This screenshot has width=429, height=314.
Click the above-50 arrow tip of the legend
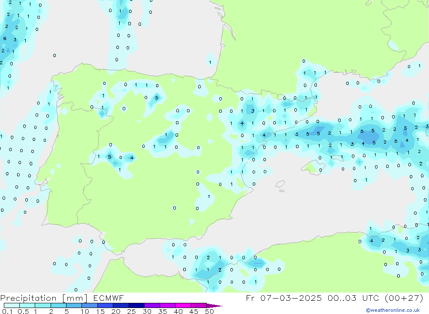tap(214, 306)
